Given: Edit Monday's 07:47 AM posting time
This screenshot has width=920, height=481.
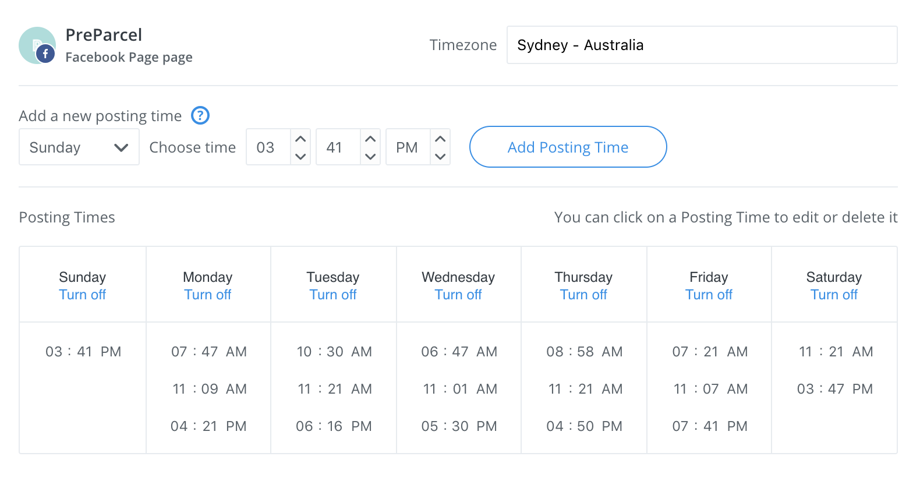Looking at the screenshot, I should click(x=208, y=352).
